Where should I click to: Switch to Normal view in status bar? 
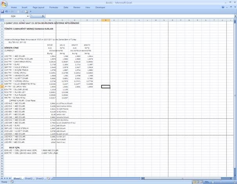click(194, 182)
